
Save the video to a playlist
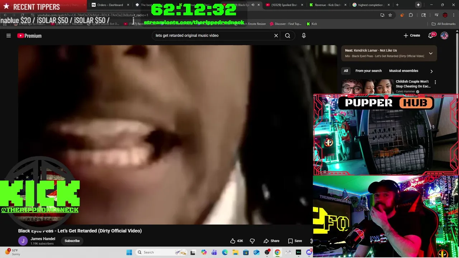[x=295, y=241]
